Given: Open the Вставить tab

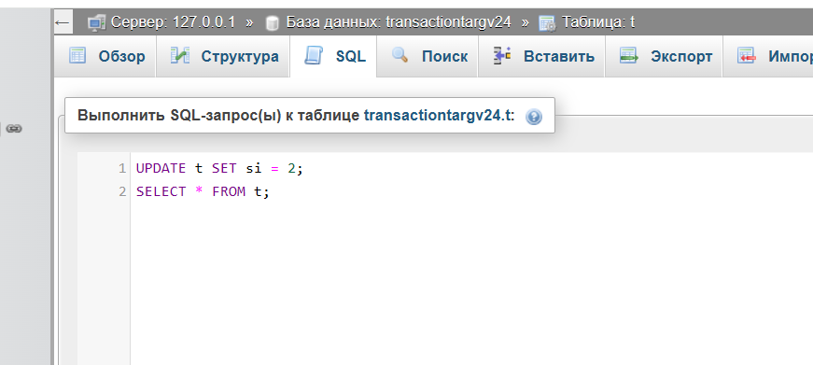Looking at the screenshot, I should (x=541, y=56).
